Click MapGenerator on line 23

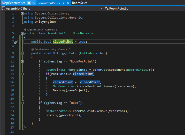57,111
